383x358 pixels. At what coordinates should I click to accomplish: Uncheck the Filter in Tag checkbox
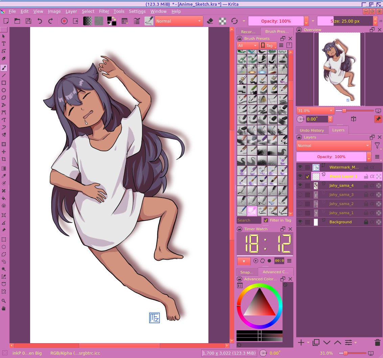(x=266, y=220)
